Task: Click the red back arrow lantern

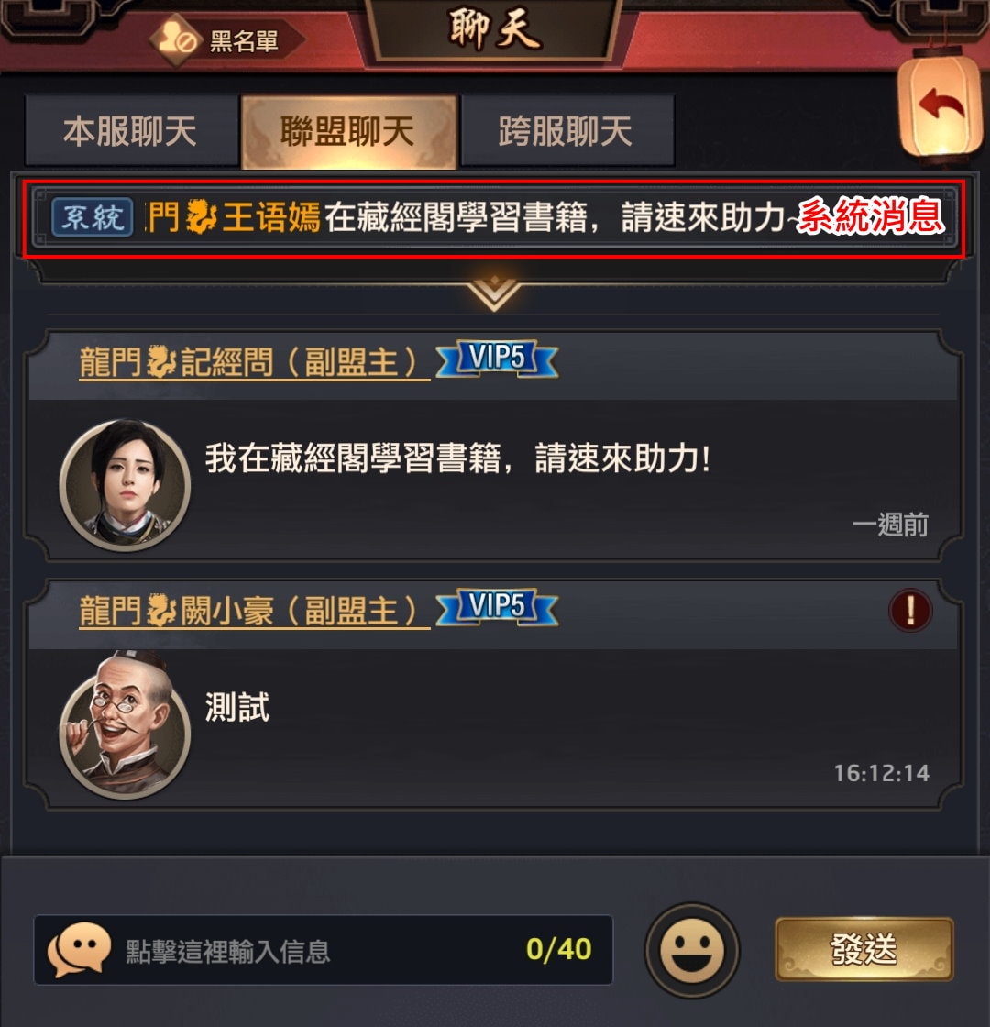Action: coord(940,105)
